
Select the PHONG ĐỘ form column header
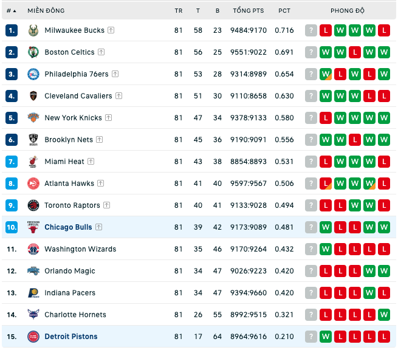point(348,11)
